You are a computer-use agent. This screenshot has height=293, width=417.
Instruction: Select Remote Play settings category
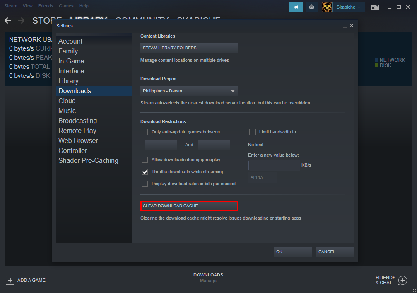pyautogui.click(x=94, y=131)
